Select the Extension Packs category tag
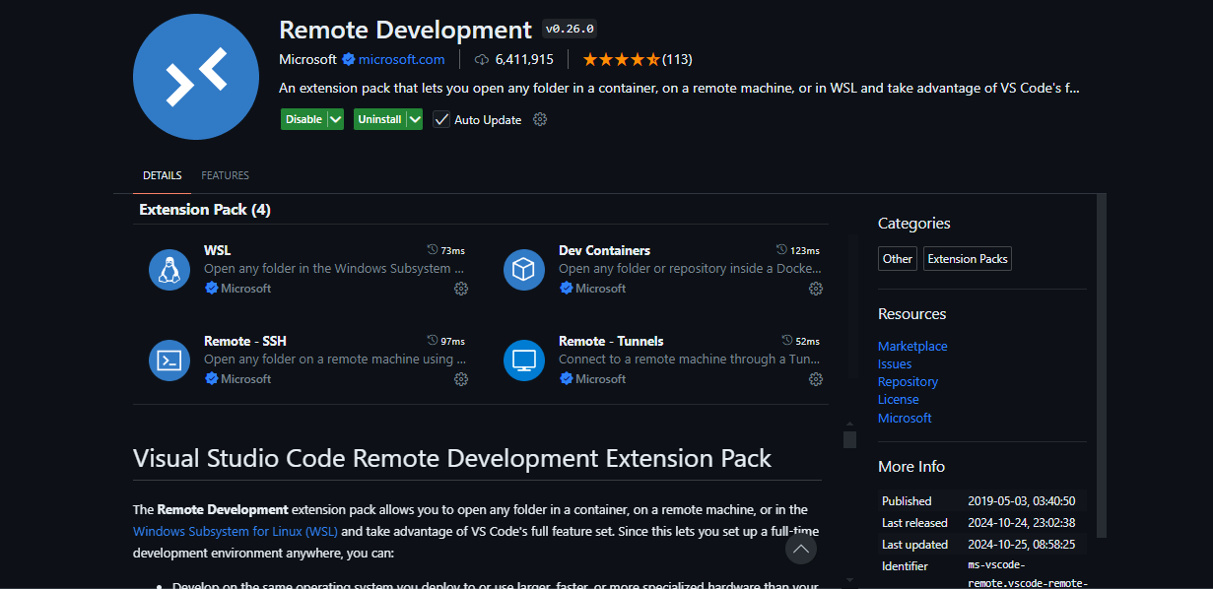Viewport: 1213px width, 589px height. [968, 259]
